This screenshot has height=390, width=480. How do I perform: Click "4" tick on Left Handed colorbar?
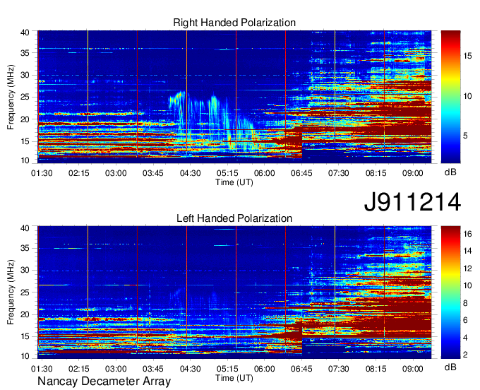465,338
